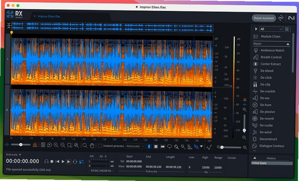The width and height of the screenshot is (299, 181).
Task: Click the frequency zoom-out magnifier icon
Action: click(244, 138)
